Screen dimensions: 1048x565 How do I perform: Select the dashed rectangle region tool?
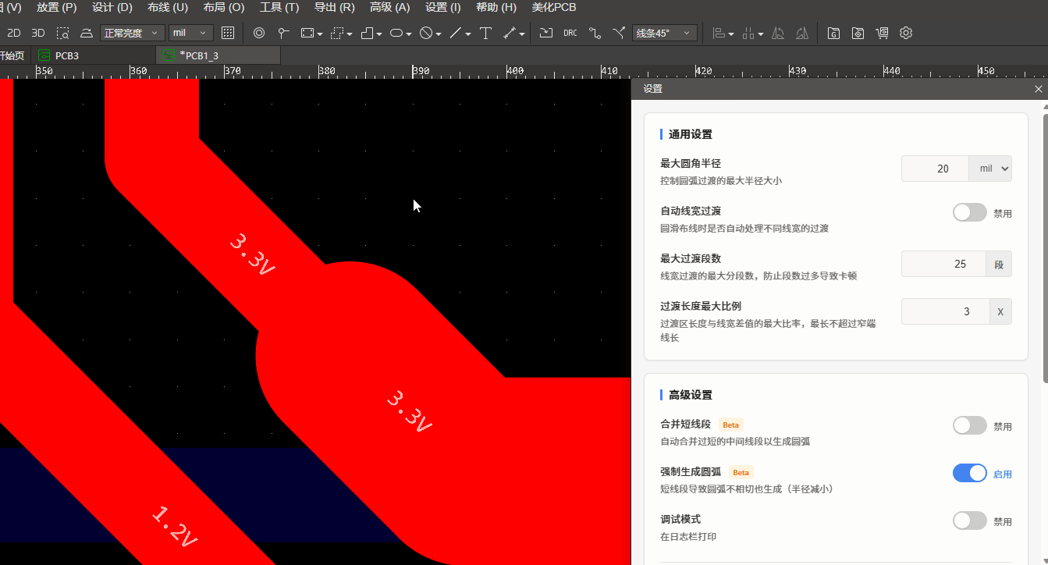point(337,33)
